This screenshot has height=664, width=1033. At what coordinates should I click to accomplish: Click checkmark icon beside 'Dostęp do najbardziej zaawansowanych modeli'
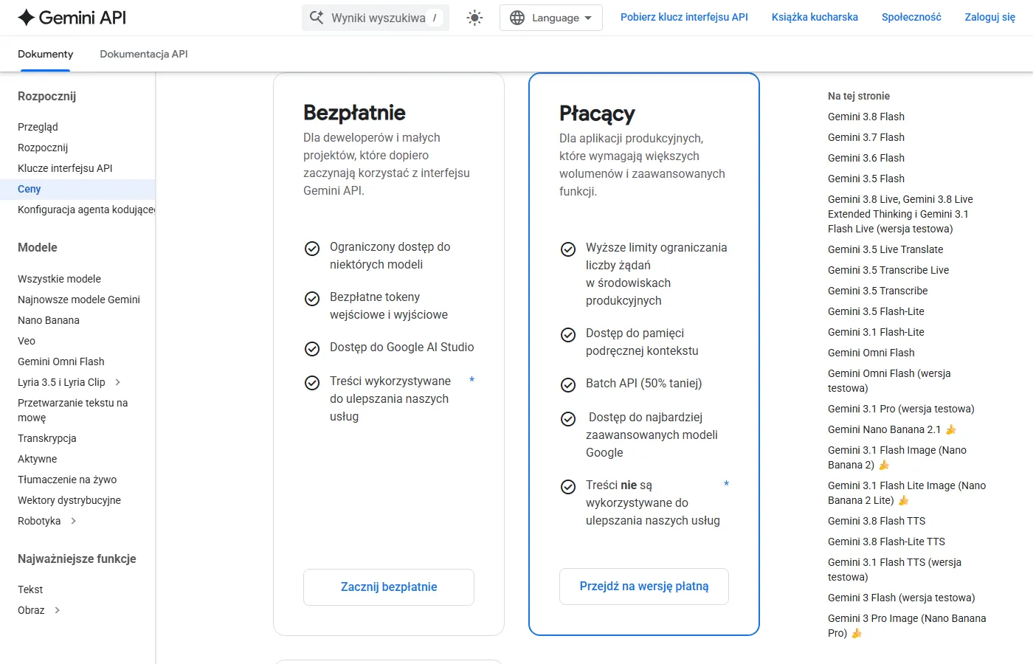coord(568,419)
